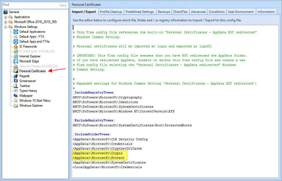
Task: Click the Personal Certificates icon
Action: point(16,71)
